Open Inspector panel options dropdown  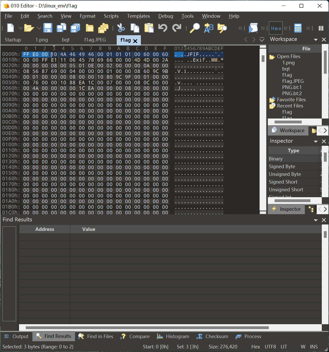point(316,141)
